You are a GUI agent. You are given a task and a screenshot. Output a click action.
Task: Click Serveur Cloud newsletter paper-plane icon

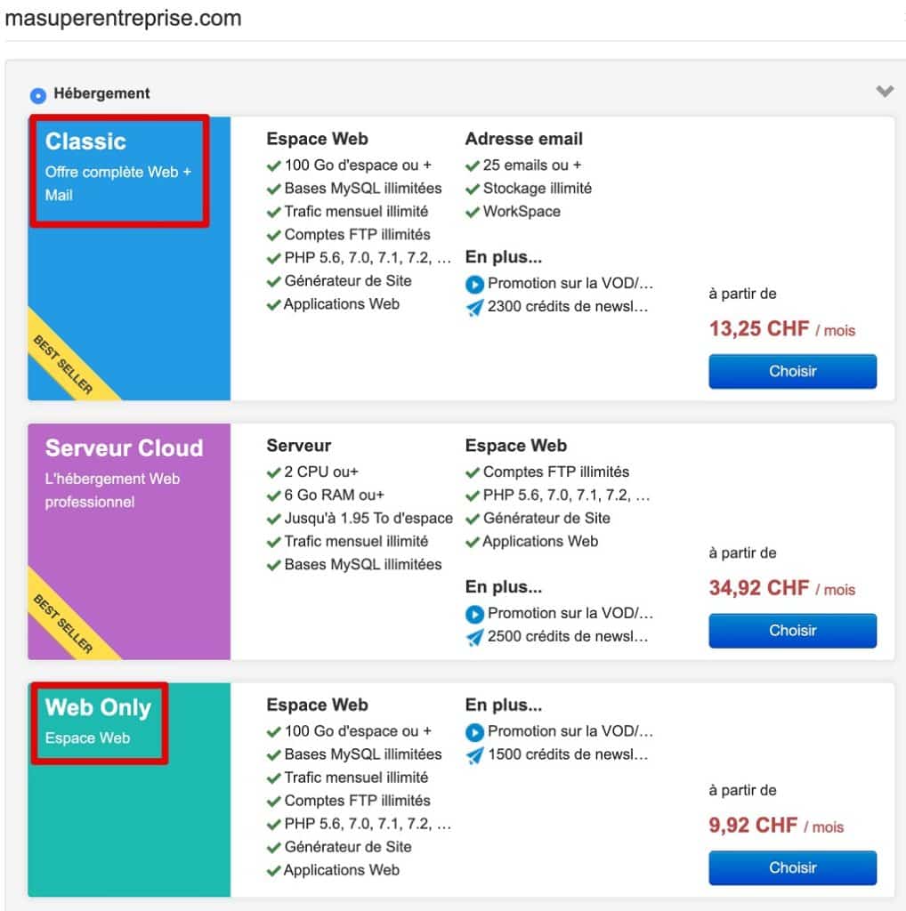pos(474,637)
